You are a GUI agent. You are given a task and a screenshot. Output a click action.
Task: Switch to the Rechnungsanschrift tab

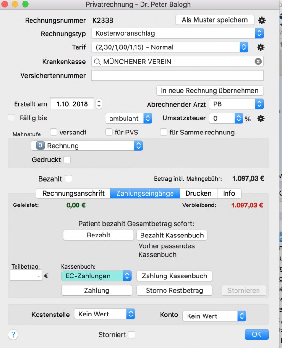coord(73,193)
